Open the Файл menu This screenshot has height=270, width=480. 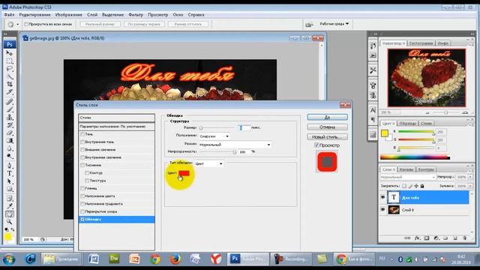pos(9,15)
